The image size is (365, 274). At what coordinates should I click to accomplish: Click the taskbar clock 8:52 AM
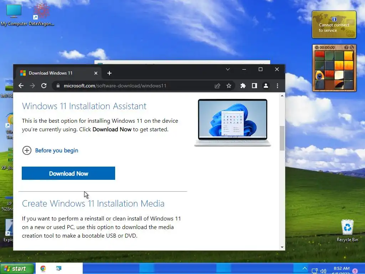(x=341, y=268)
